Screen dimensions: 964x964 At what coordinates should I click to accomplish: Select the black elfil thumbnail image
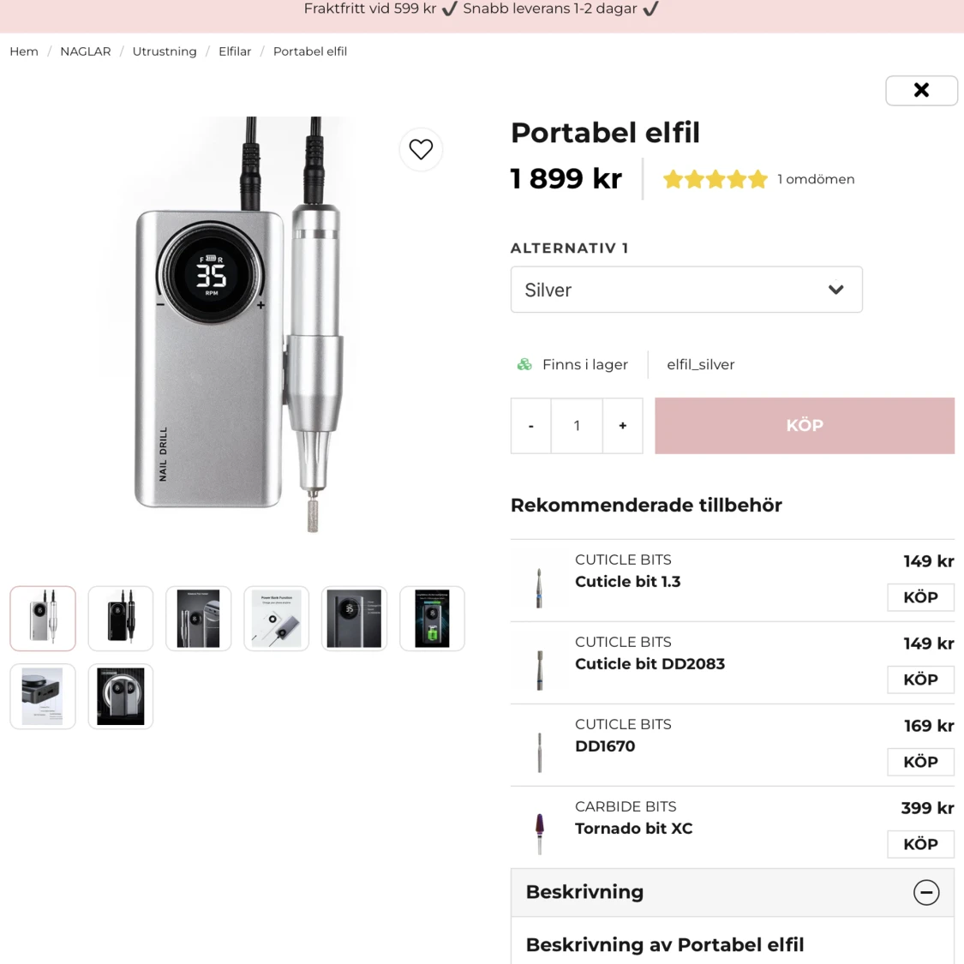pyautogui.click(x=121, y=619)
